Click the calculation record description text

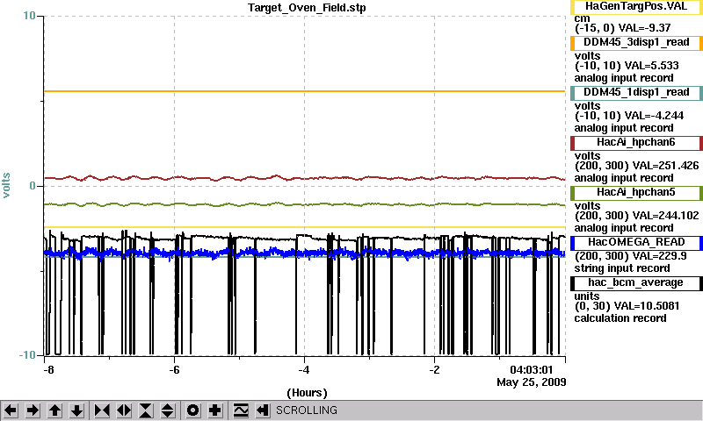620,318
